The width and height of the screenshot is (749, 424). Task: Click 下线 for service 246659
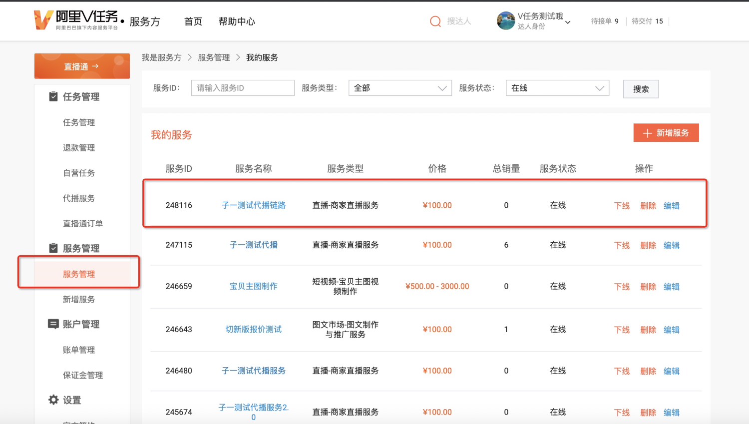point(622,287)
